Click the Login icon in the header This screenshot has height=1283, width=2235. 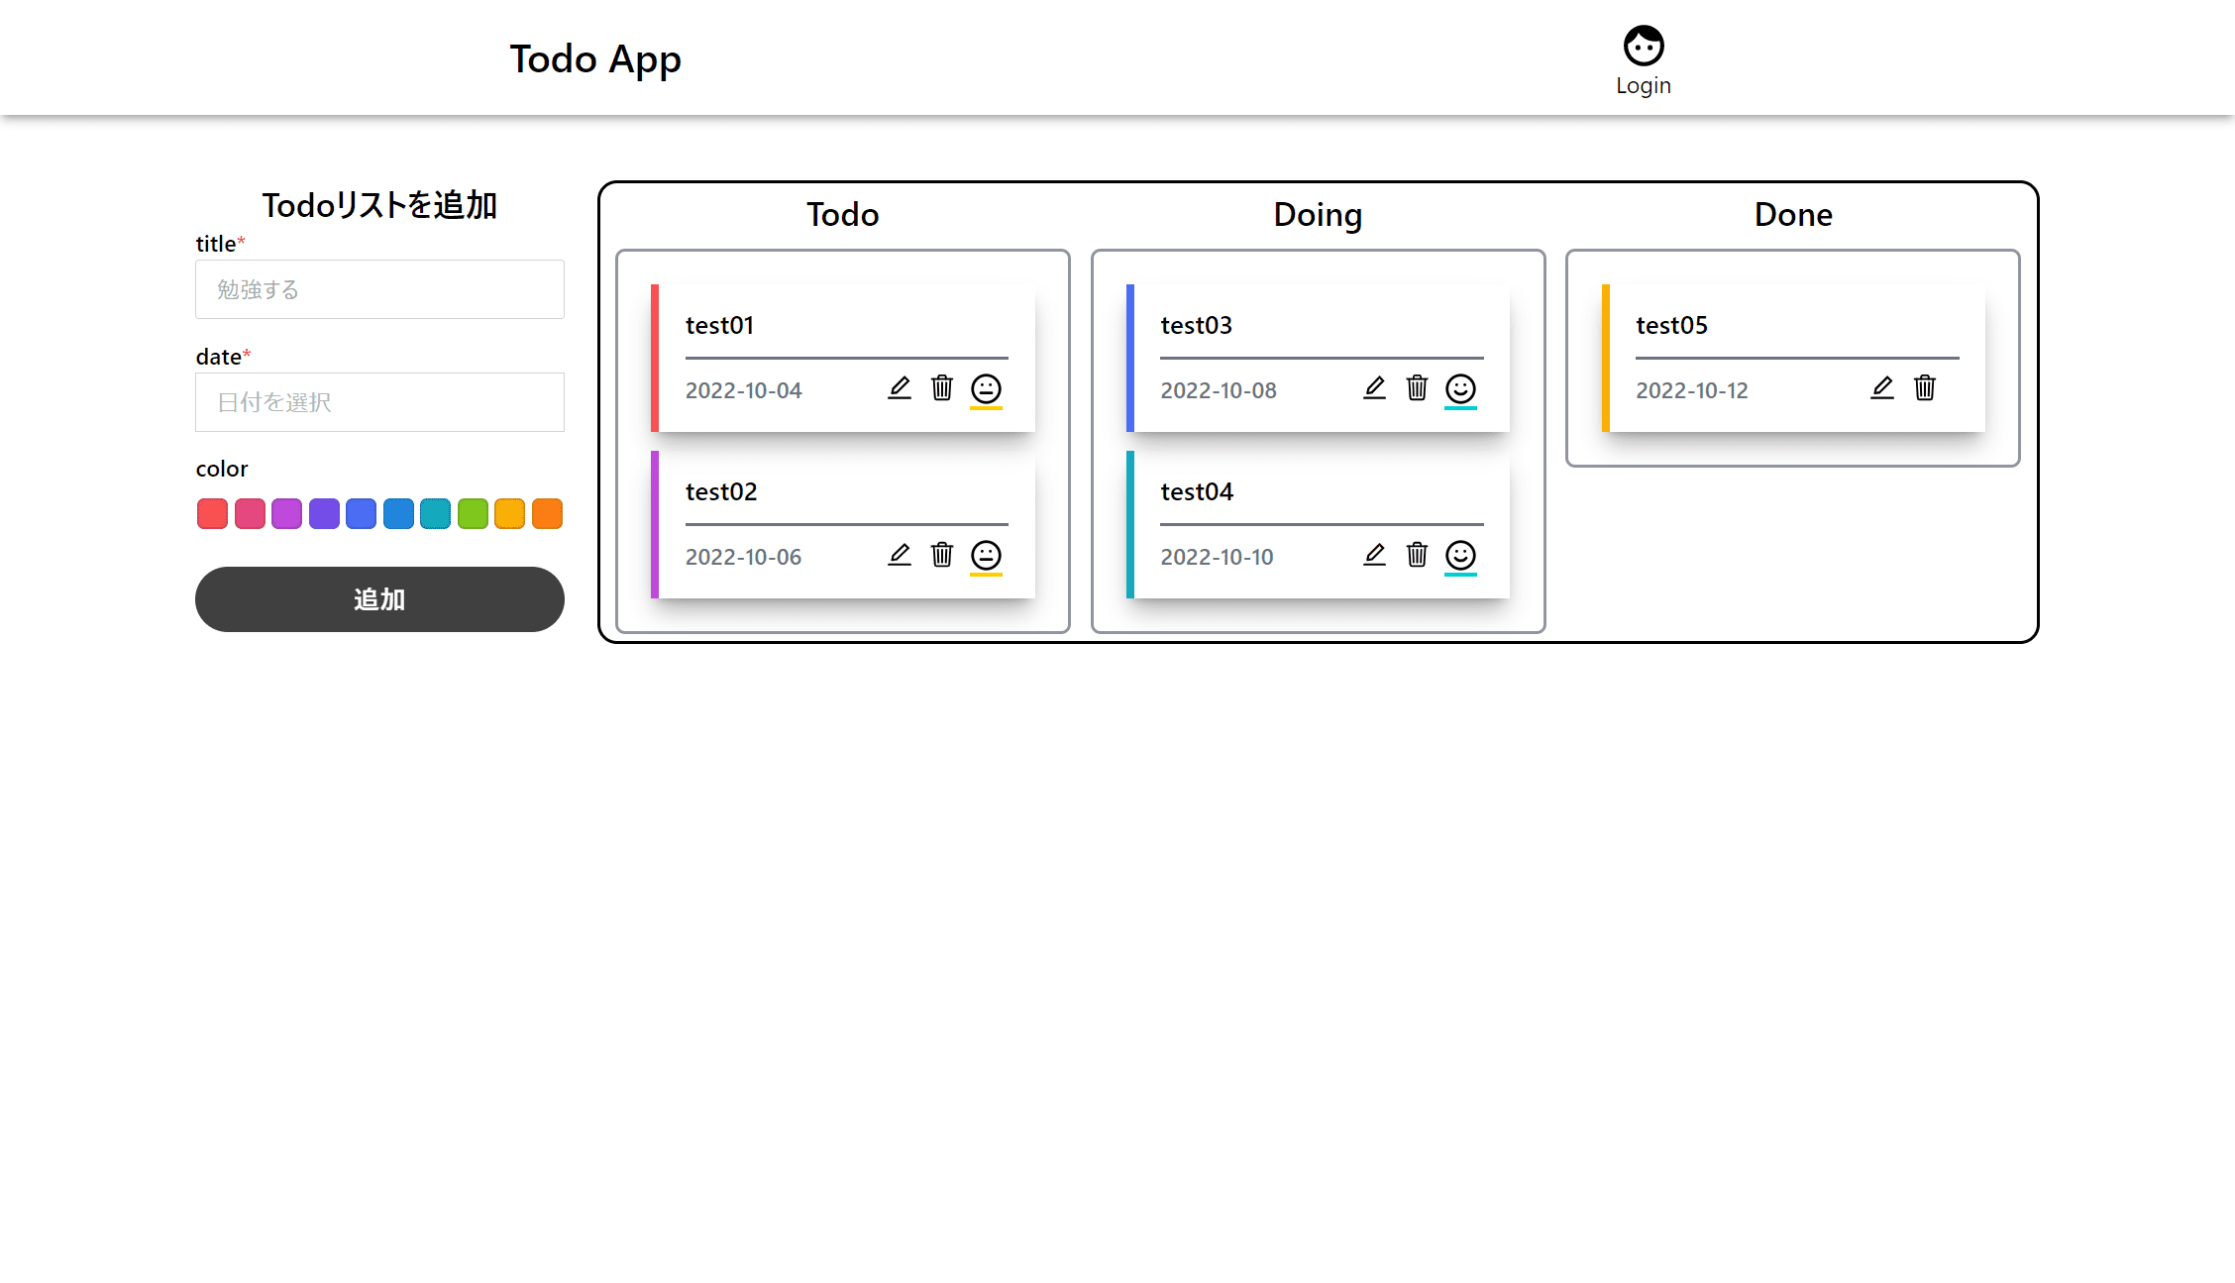(1643, 45)
